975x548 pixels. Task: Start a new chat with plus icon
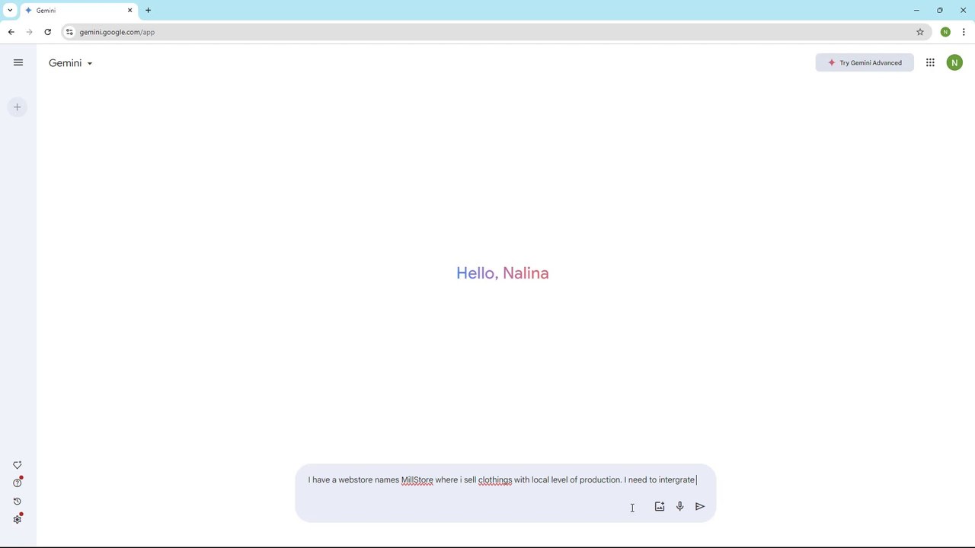coord(17,107)
